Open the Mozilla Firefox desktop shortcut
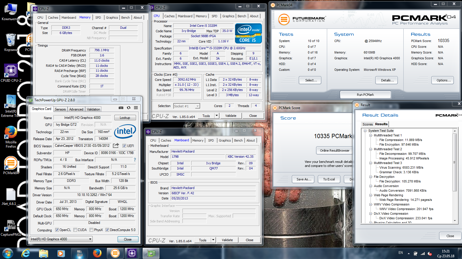 [11, 137]
